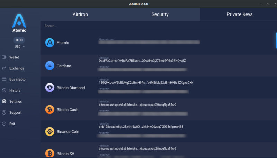This screenshot has width=277, height=158.
Task: Click the Bitcoin Cash coin icon
Action: point(50,110)
